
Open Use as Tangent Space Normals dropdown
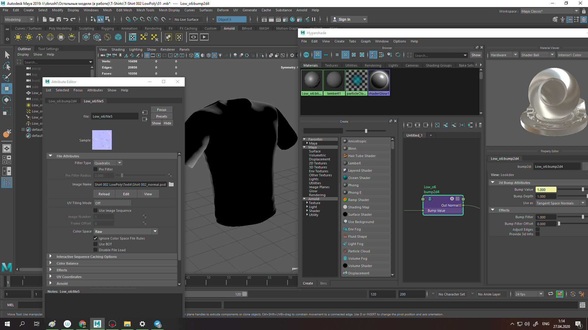pos(560,203)
